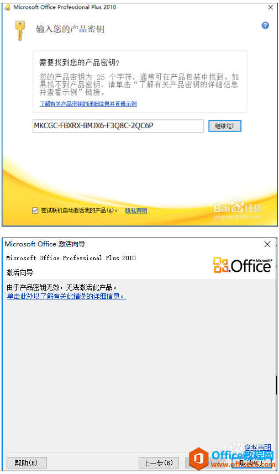Click the 输入您的产品密钥 heading text

(x=70, y=29)
